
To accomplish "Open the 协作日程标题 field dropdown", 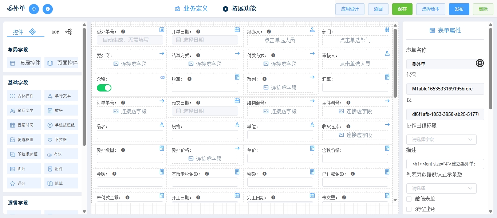I will (x=441, y=140).
